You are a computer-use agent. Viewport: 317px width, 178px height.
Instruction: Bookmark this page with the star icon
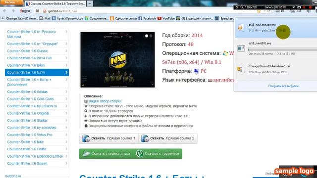coord(259,11)
